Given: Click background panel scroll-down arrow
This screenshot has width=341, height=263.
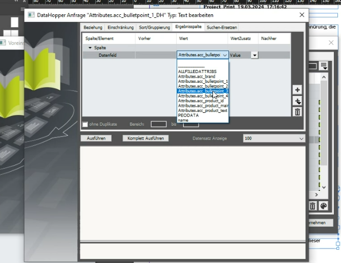Looking at the screenshot, I should pyautogui.click(x=324, y=187).
